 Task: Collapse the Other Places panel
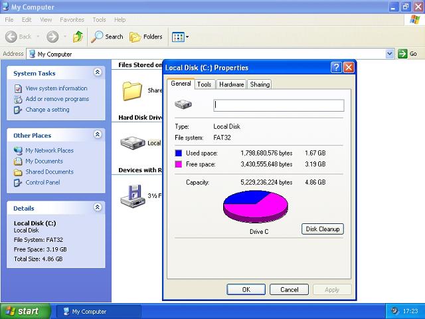98,134
